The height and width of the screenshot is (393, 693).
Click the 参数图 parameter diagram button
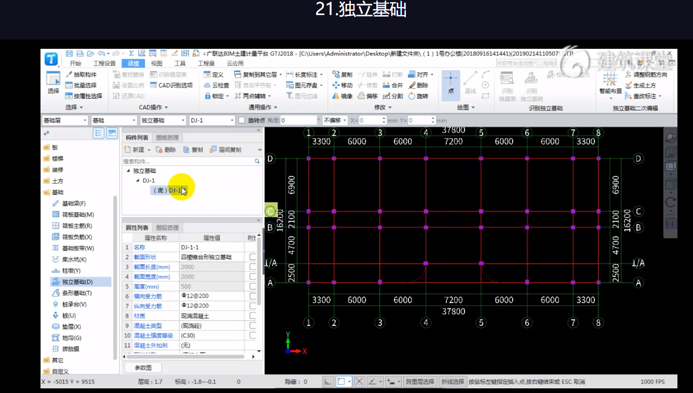[x=143, y=368]
